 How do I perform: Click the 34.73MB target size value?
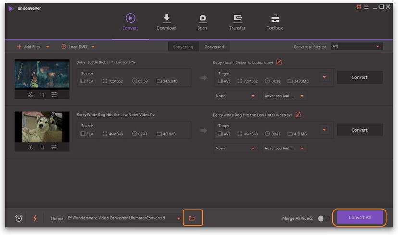301,81
